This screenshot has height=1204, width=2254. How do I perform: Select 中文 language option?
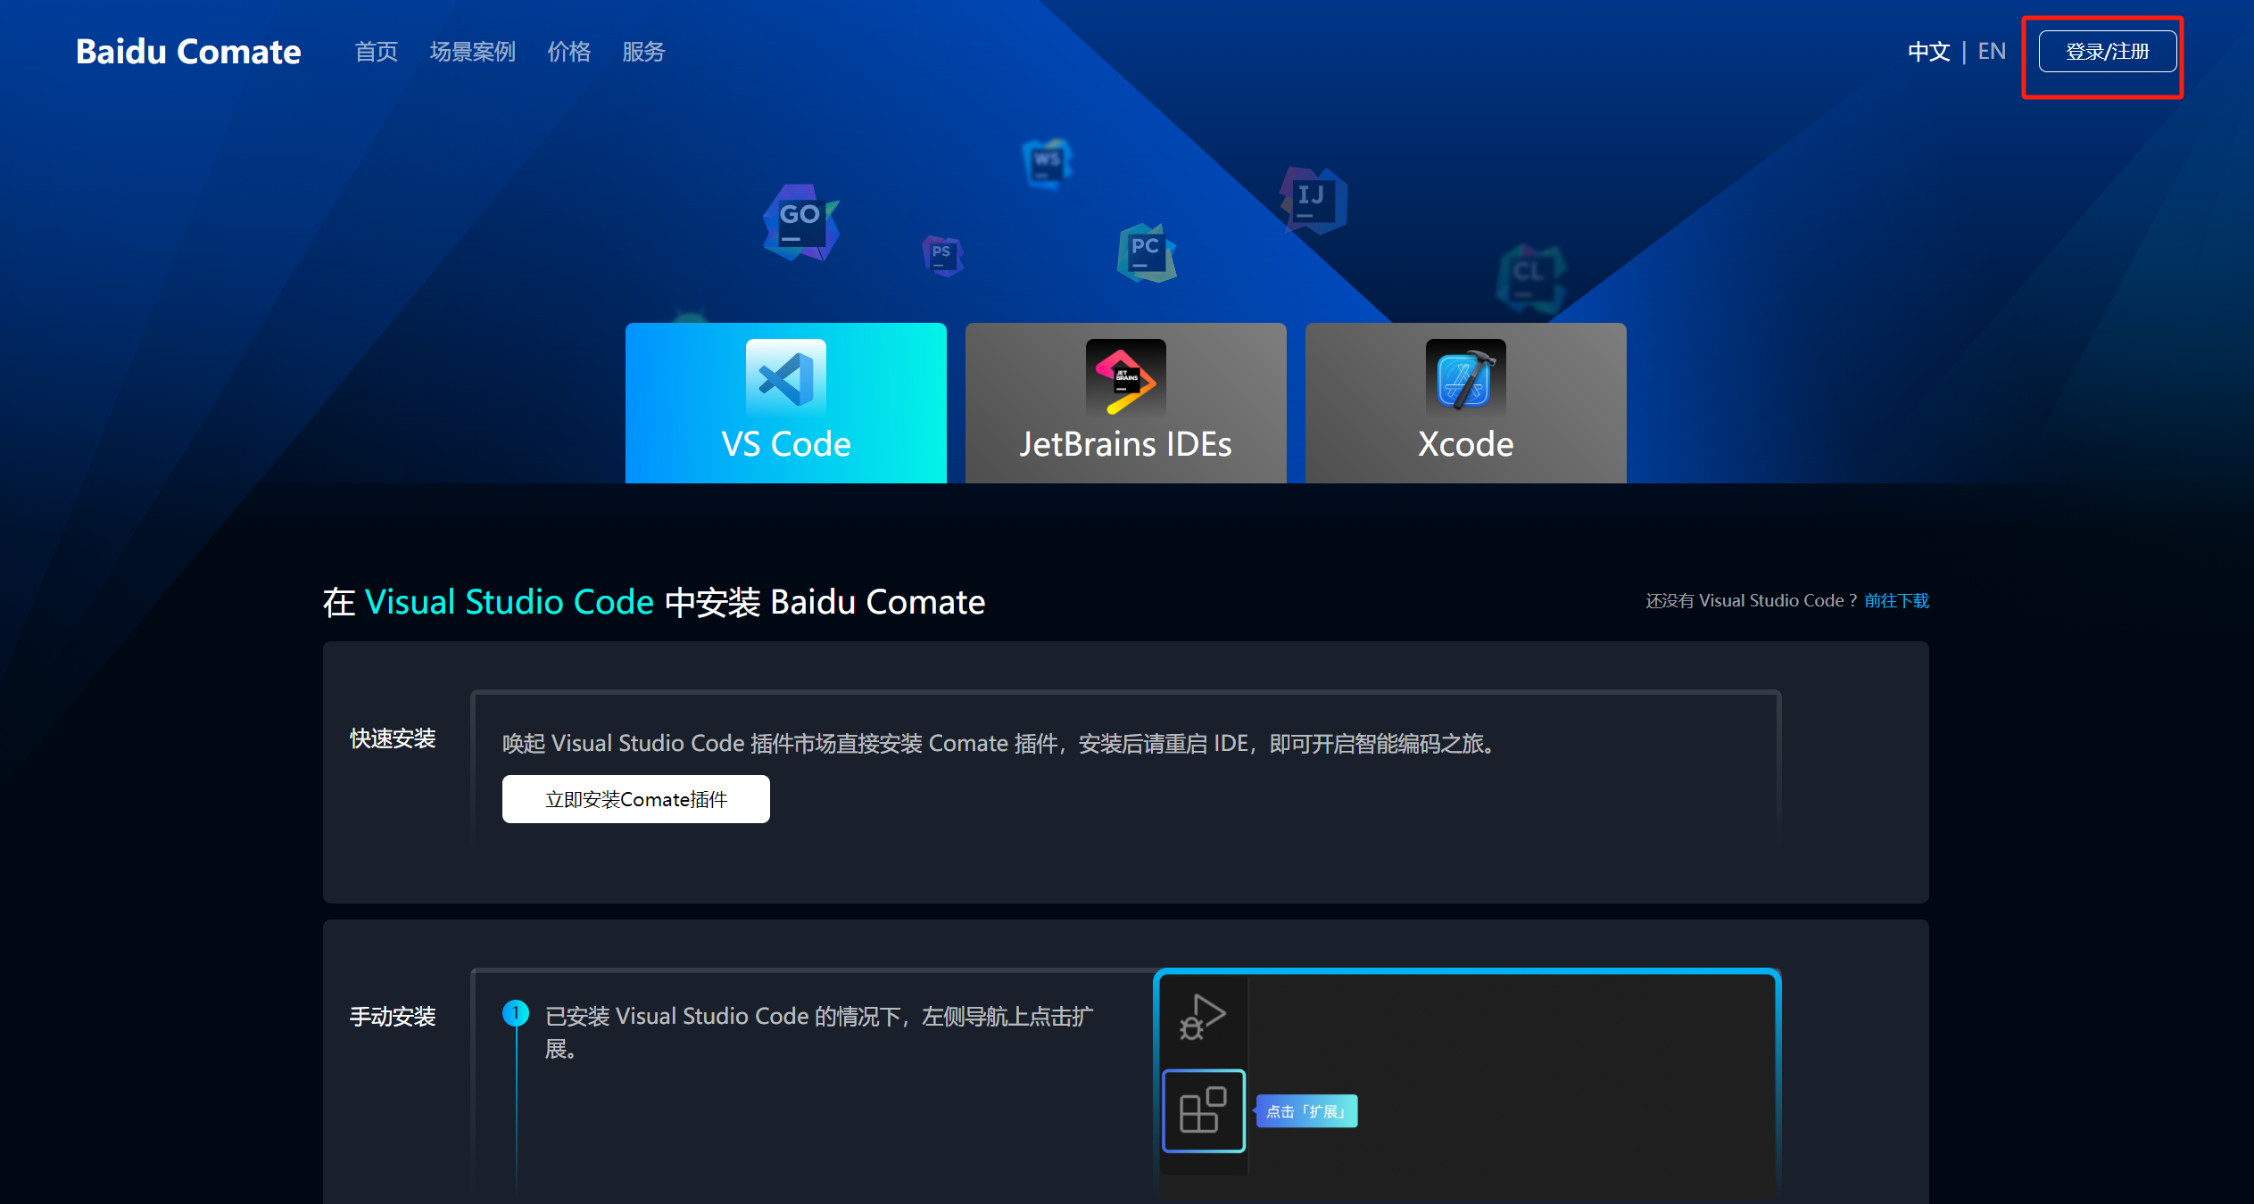coord(1928,52)
